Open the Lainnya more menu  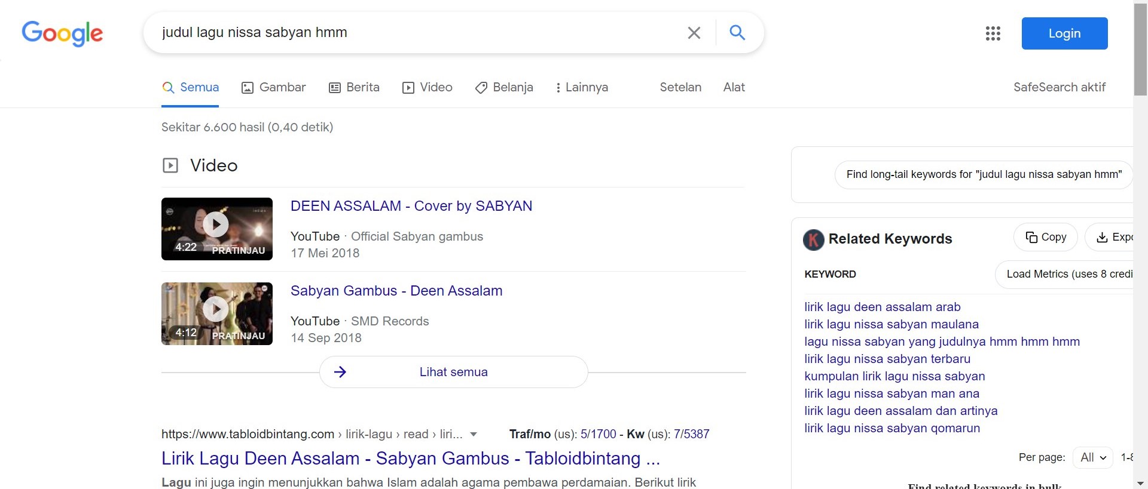[x=581, y=87]
